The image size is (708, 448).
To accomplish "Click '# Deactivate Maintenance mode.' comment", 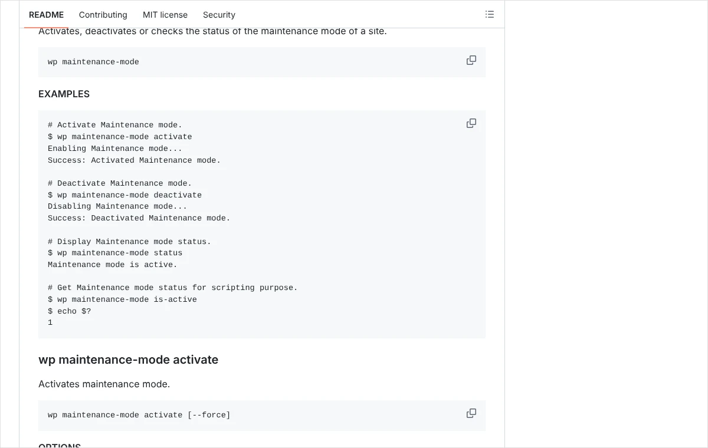I will (x=120, y=183).
